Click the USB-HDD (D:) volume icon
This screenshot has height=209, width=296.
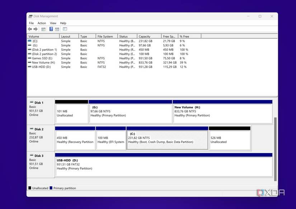[x=30, y=67]
